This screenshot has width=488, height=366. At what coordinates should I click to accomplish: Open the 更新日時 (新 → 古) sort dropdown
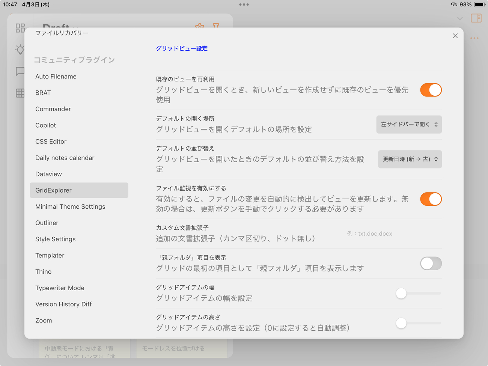click(410, 159)
